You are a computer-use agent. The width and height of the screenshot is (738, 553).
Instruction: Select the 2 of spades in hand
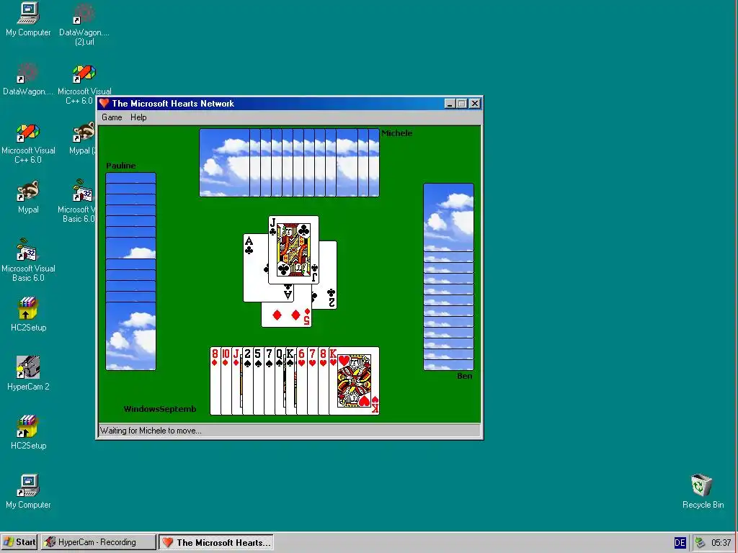[x=248, y=381]
